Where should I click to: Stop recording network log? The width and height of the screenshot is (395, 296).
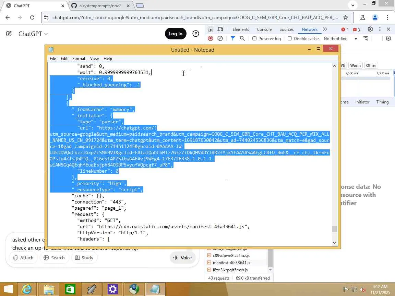click(211, 38)
